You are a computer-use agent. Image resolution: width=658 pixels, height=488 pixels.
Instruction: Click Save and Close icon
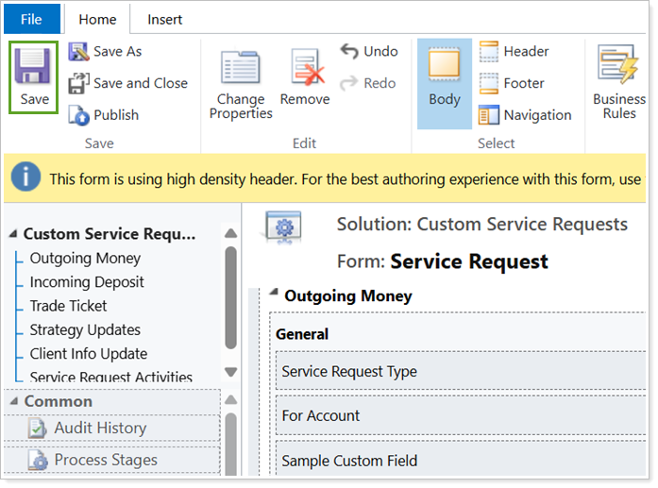79,83
